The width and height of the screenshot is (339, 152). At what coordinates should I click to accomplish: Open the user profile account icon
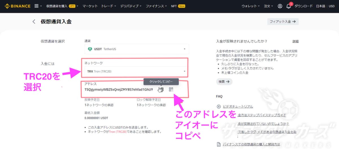click(280, 6)
